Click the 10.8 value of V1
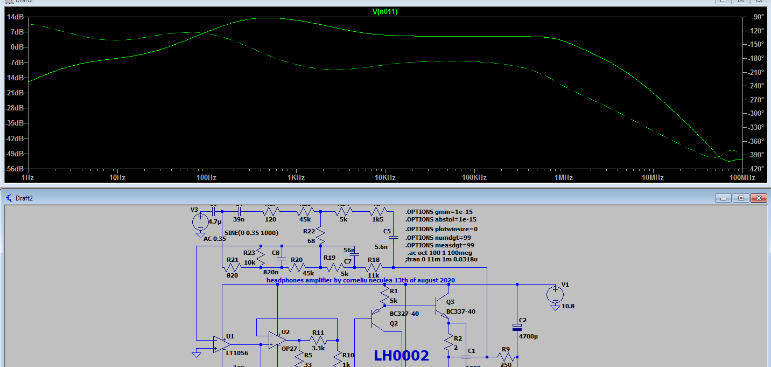 tap(568, 306)
